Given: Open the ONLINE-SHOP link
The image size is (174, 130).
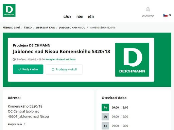Looking at the screenshot, I should coord(148,16).
